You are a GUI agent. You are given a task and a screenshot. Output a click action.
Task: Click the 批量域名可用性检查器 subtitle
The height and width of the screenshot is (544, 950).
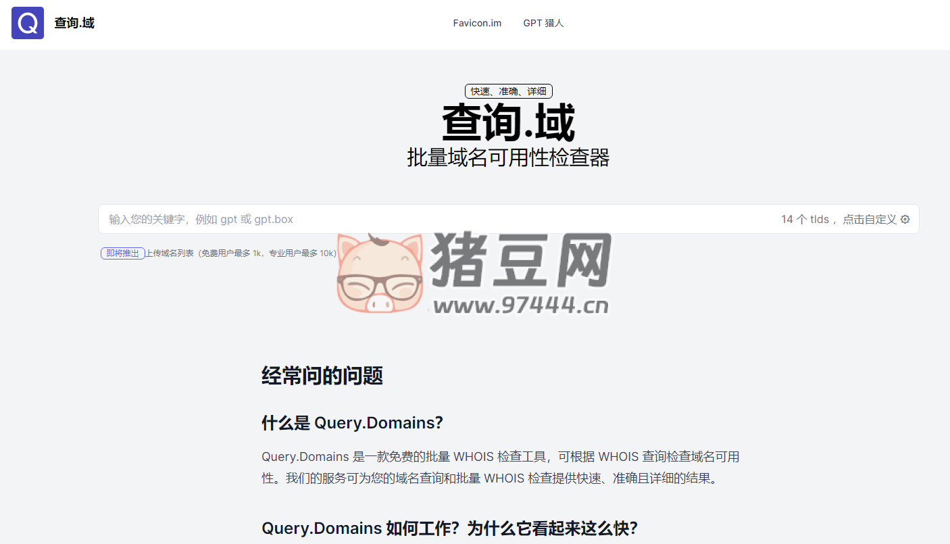[509, 158]
